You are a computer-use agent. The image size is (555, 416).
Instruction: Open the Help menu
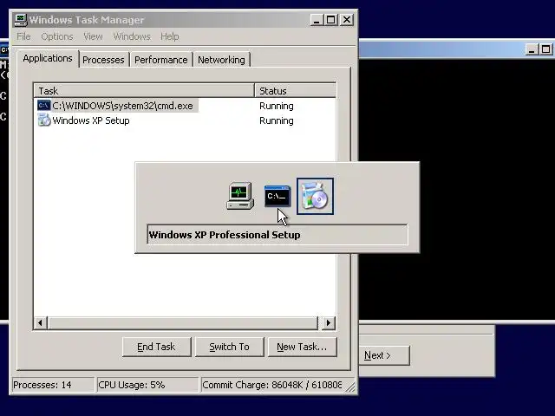click(170, 36)
